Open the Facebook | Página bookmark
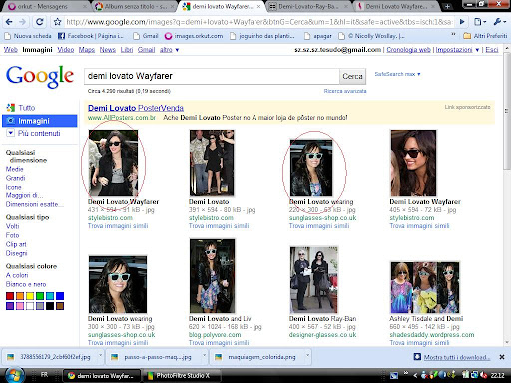The height and width of the screenshot is (383, 511). tap(91, 36)
